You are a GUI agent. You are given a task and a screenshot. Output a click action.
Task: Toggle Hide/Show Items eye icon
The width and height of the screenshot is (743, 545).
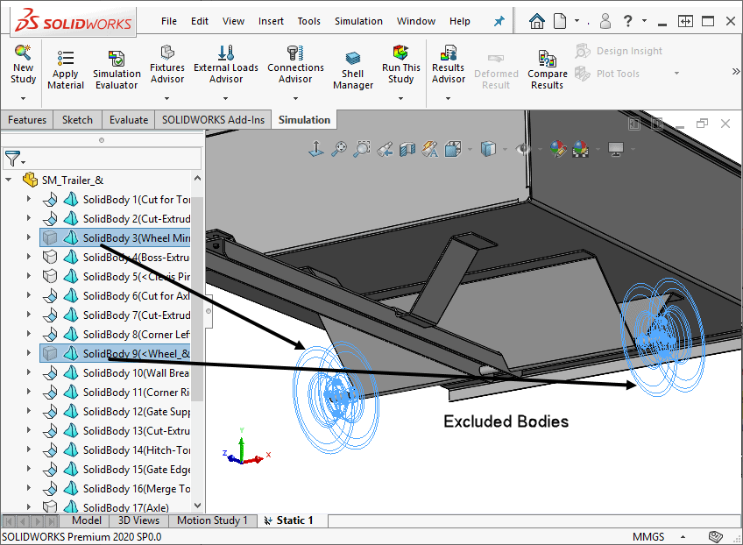(523, 149)
